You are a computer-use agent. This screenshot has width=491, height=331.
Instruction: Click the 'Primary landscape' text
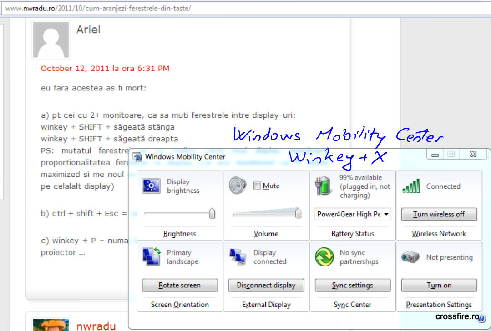(182, 257)
